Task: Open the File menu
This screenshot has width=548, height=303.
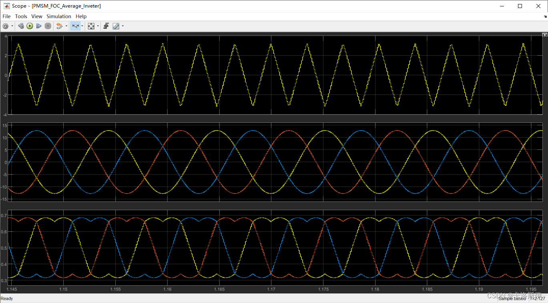Action: tap(6, 16)
